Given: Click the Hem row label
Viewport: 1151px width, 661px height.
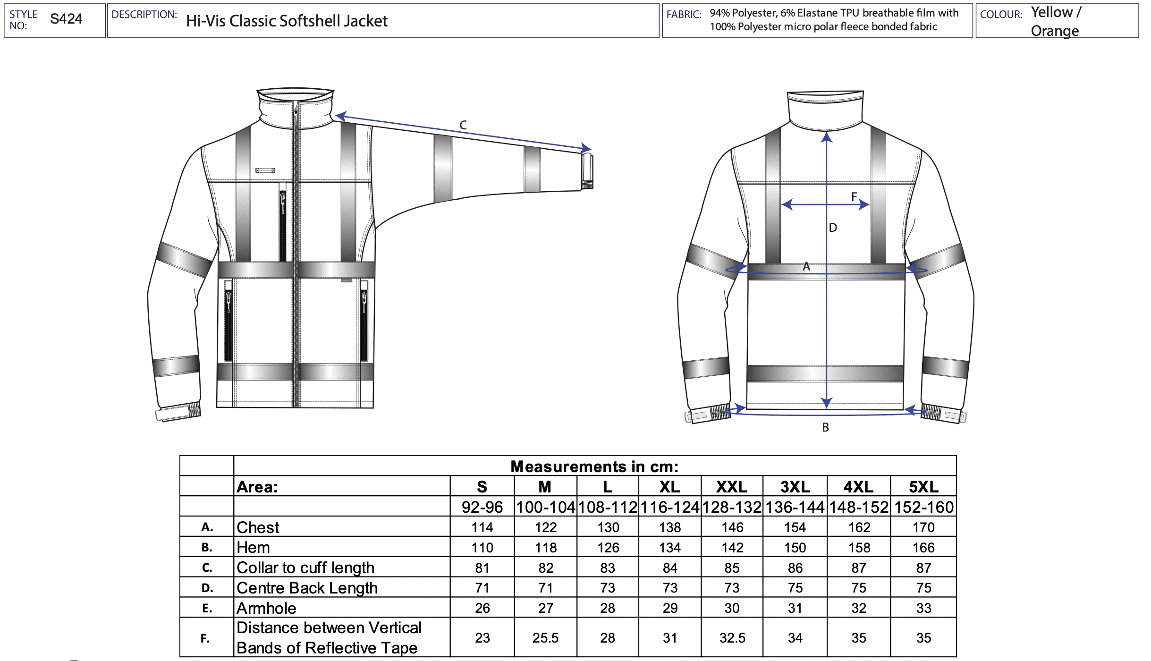Looking at the screenshot, I should click(253, 548).
